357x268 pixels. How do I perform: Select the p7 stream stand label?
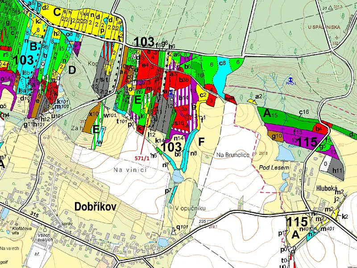(x=168, y=191)
